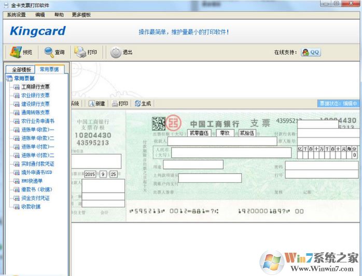
Task: Click the icon beside 建设银行支票
Action: [17, 104]
